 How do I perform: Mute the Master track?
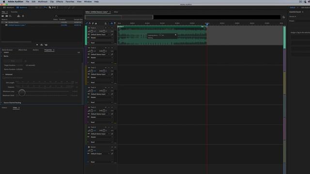pos(112,147)
